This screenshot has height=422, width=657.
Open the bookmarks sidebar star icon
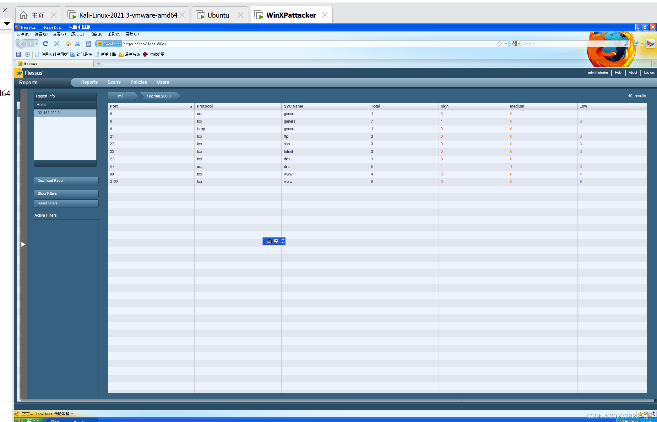click(19, 54)
